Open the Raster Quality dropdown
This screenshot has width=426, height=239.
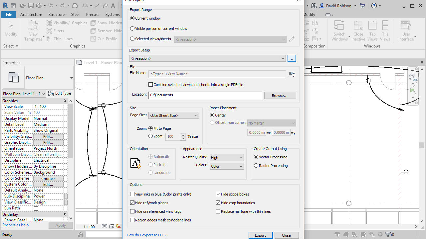(x=241, y=157)
